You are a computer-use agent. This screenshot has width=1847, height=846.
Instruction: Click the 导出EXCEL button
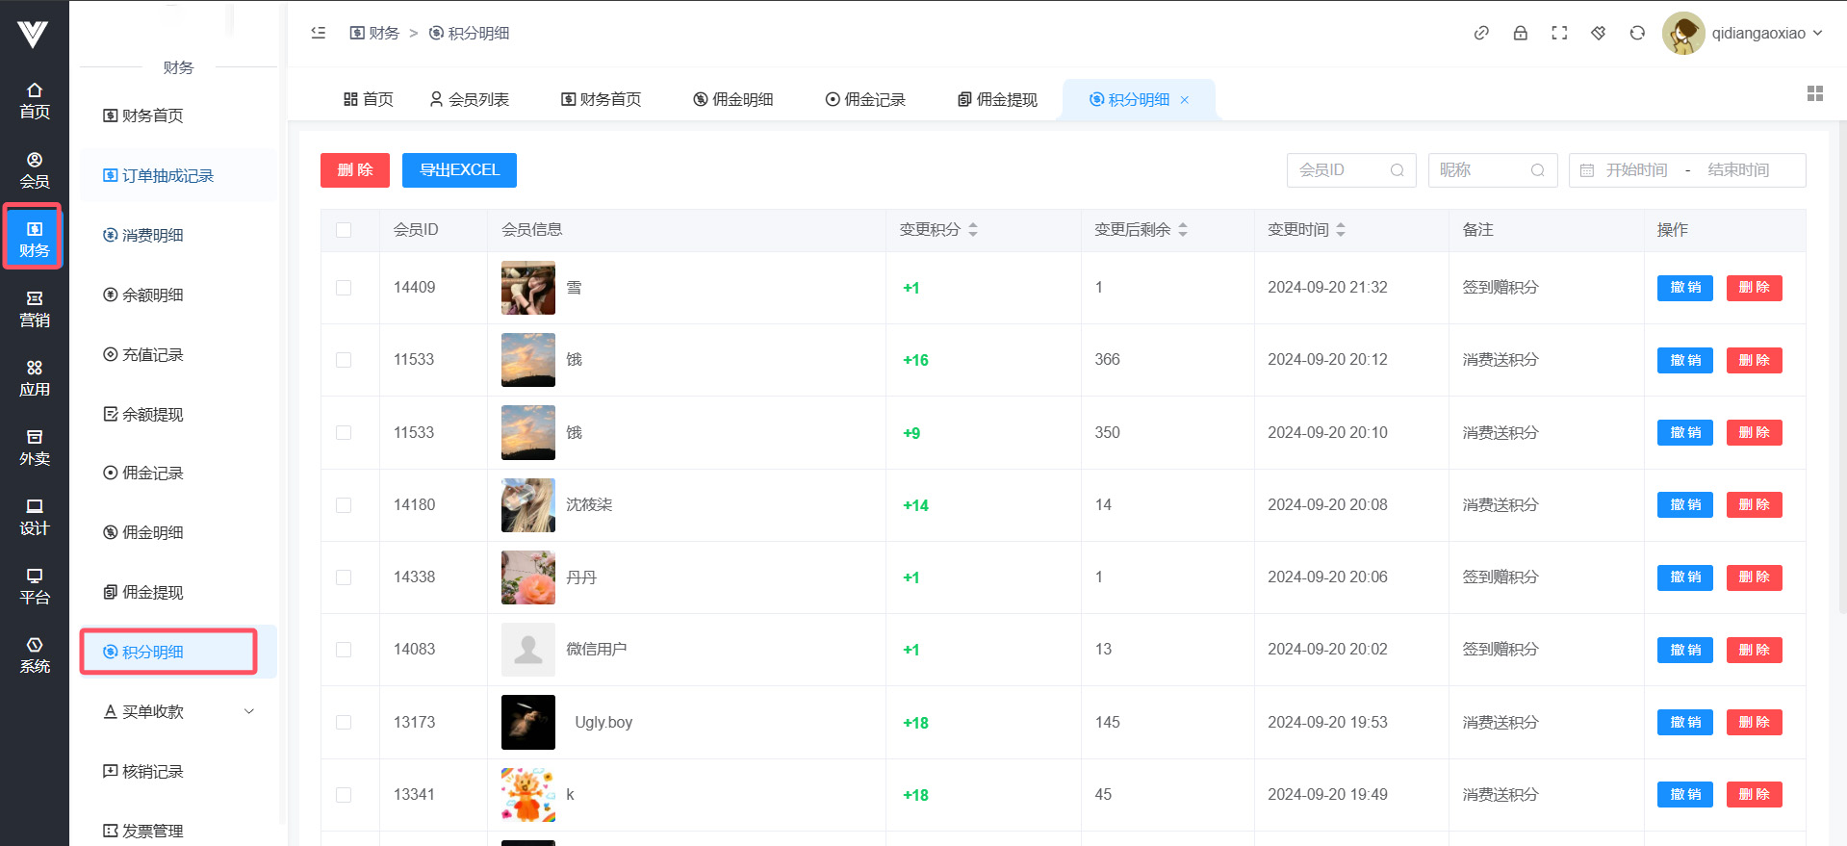click(459, 170)
